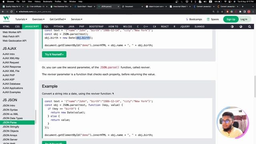Open the Chrome Bookmarks menu
The width and height of the screenshot is (256, 144).
point(48,2)
